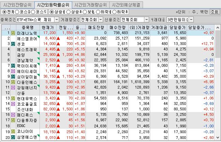Select stock name 미래나노텍
The image size is (221, 142).
[27, 33]
